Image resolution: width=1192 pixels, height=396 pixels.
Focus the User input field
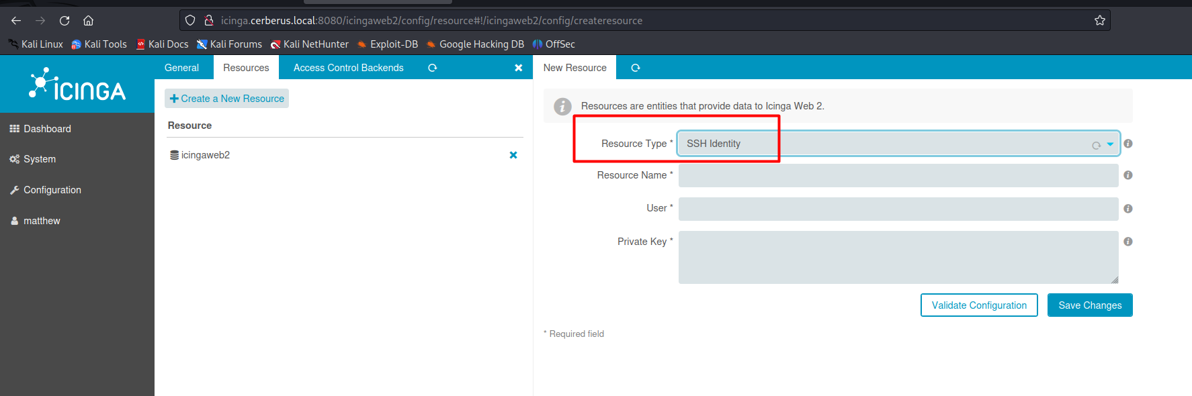(898, 209)
